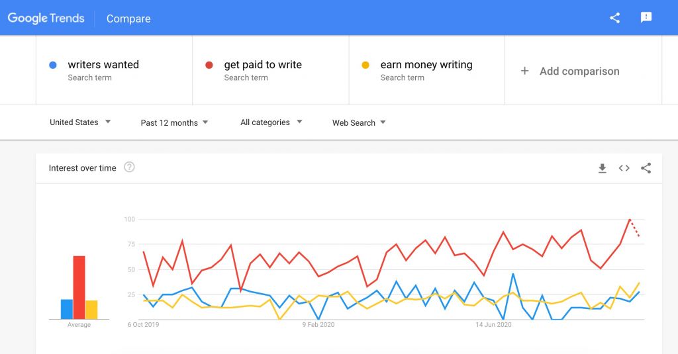The width and height of the screenshot is (678, 354).
Task: Expand the Past 12 months dropdown
Action: [x=174, y=122]
